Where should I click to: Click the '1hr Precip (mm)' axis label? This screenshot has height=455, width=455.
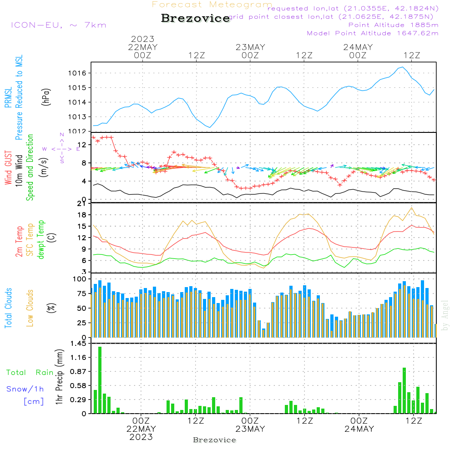tap(60, 377)
